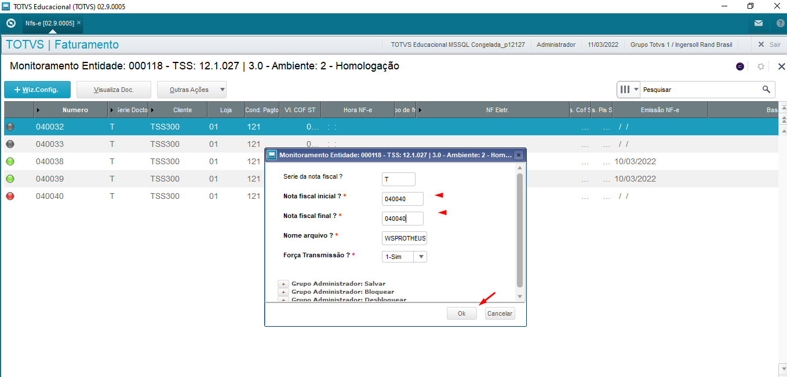Open the mail envelope icon in the header
Viewport: 787px width, 377px height.
pos(759,23)
